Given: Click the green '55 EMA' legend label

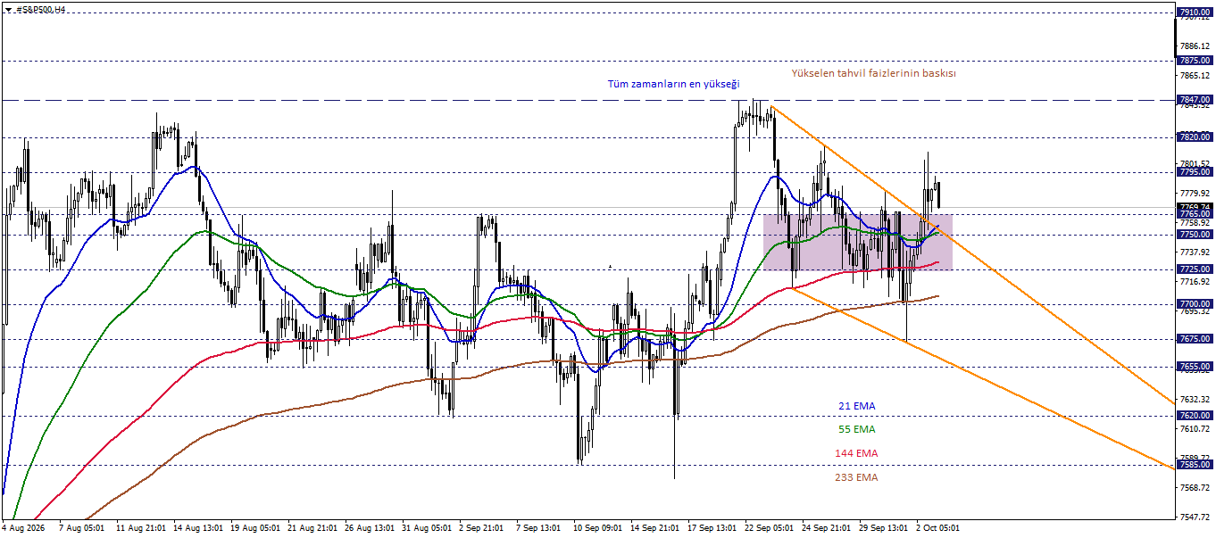Looking at the screenshot, I should click(856, 429).
